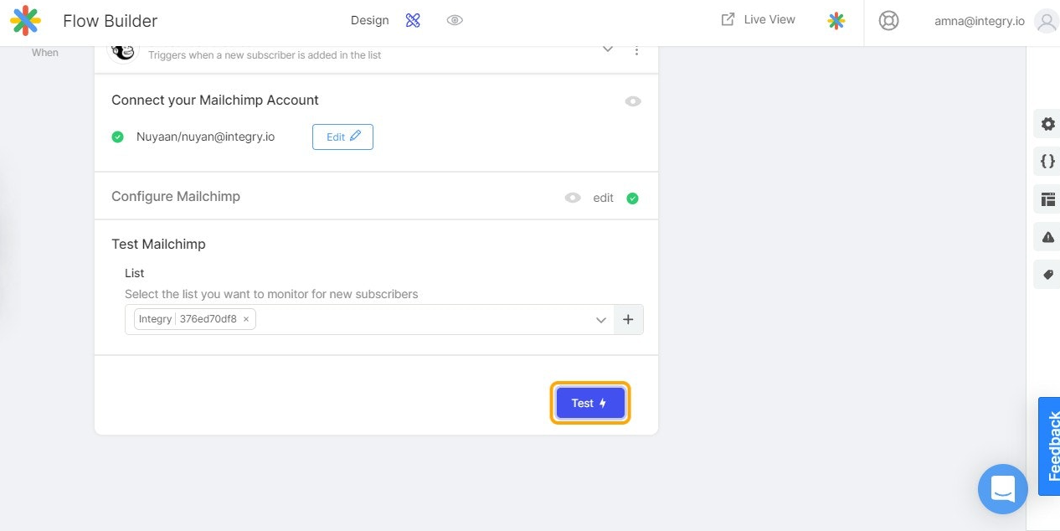Open the help lifebuoy icon
Image resolution: width=1060 pixels, height=531 pixels.
click(x=889, y=21)
